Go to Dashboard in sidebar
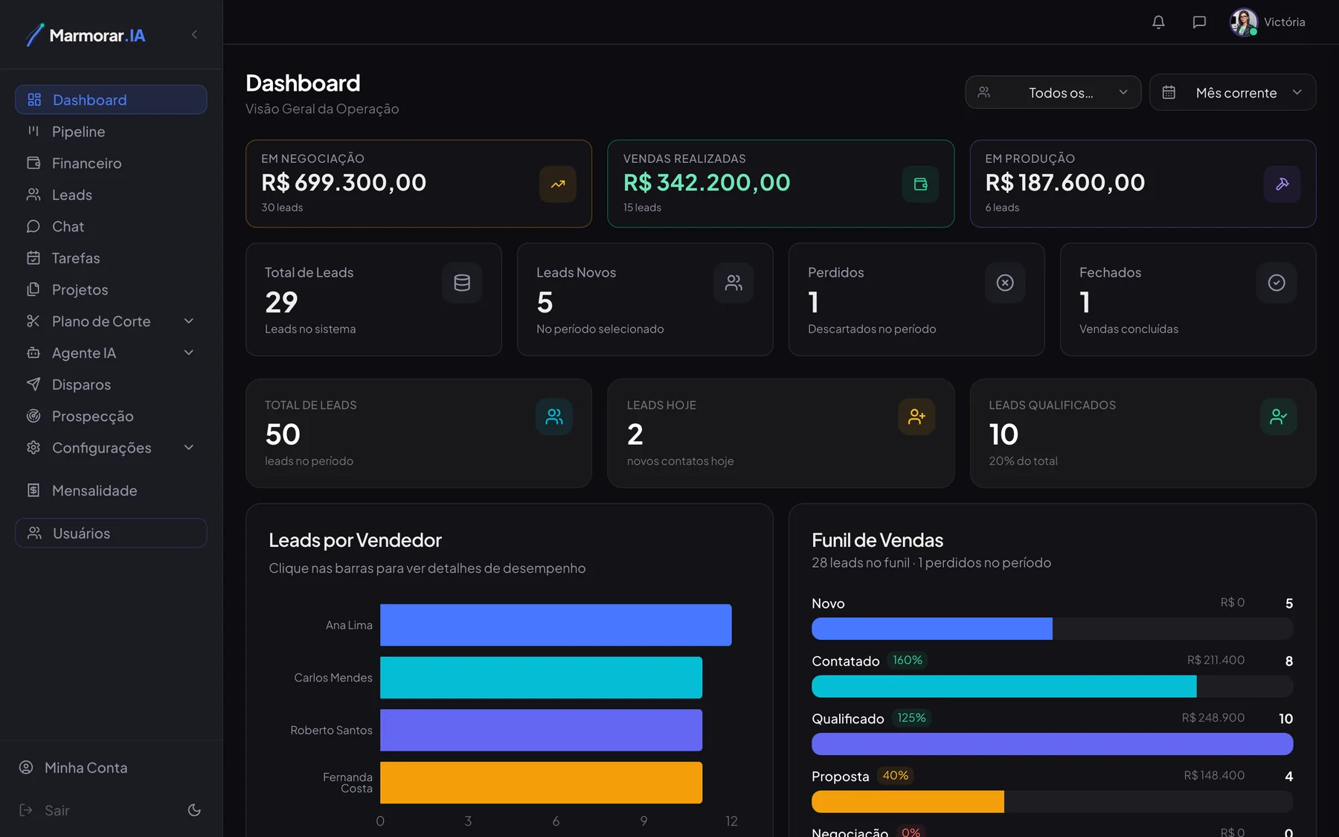Viewport: 1339px width, 837px height. [111, 100]
